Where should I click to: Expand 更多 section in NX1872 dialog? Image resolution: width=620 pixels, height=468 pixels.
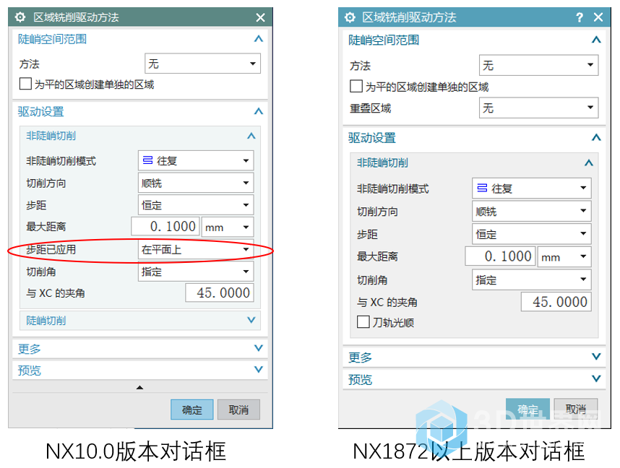596,357
